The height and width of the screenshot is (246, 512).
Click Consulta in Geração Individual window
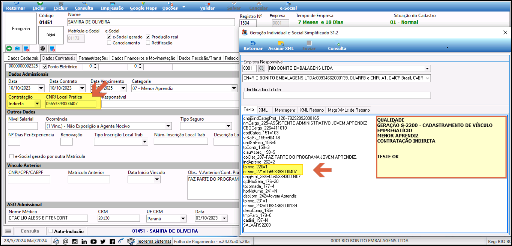(x=337, y=46)
